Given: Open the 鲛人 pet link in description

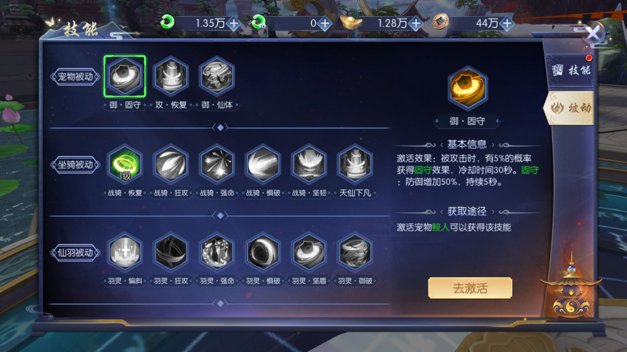Looking at the screenshot, I should point(441,227).
